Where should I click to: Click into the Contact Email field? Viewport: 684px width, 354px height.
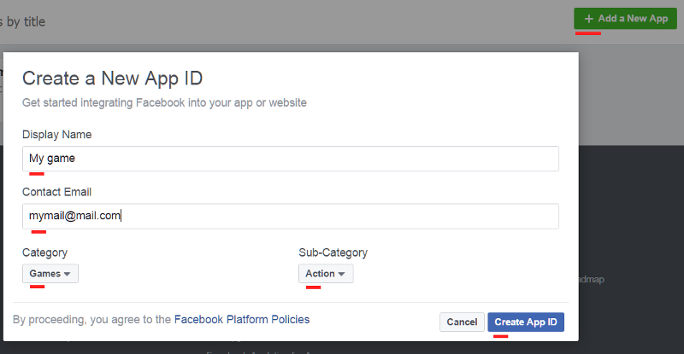[x=291, y=216]
